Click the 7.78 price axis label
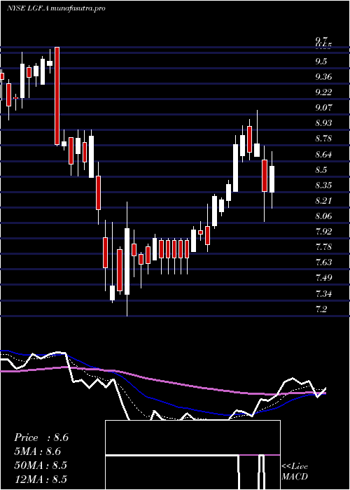Screen dimensions: 350x490 tap(323, 247)
